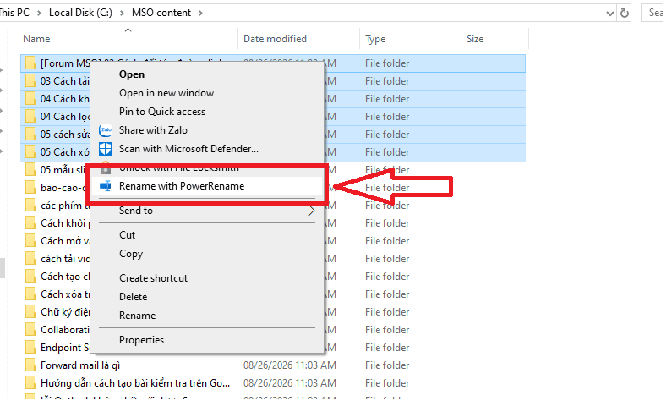Click the PowerRename icon in the menu
Screen dimensions: 666x401
point(106,186)
